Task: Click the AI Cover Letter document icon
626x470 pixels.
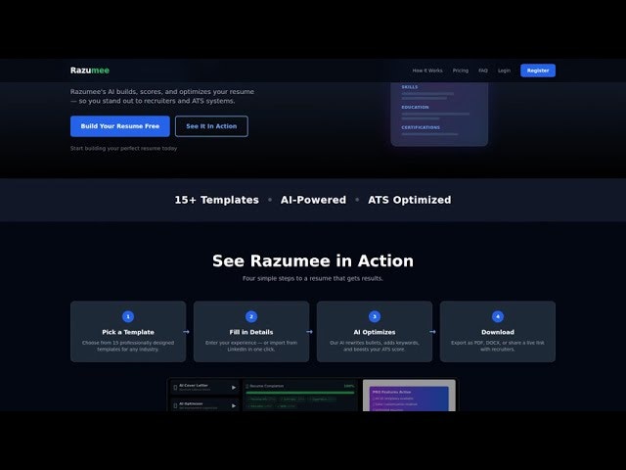Action: point(175,388)
